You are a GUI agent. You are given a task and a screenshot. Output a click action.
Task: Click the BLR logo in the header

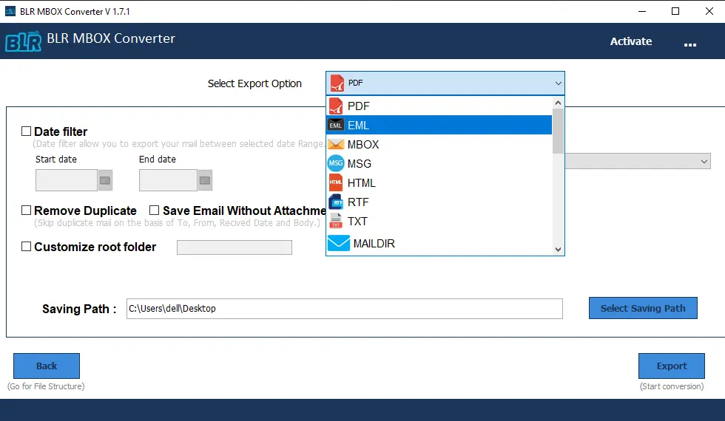pos(23,41)
